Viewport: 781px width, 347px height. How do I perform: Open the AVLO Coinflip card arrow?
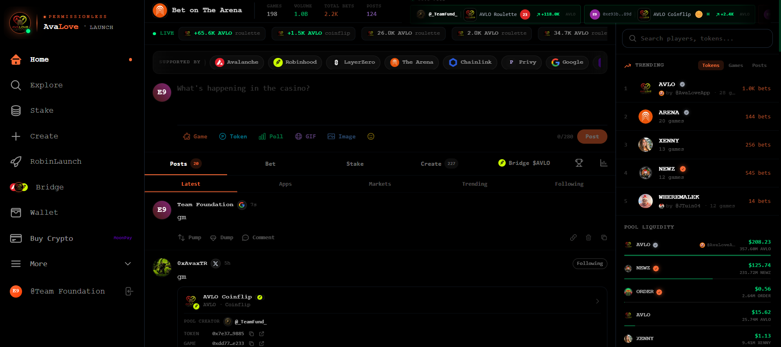[x=598, y=301]
